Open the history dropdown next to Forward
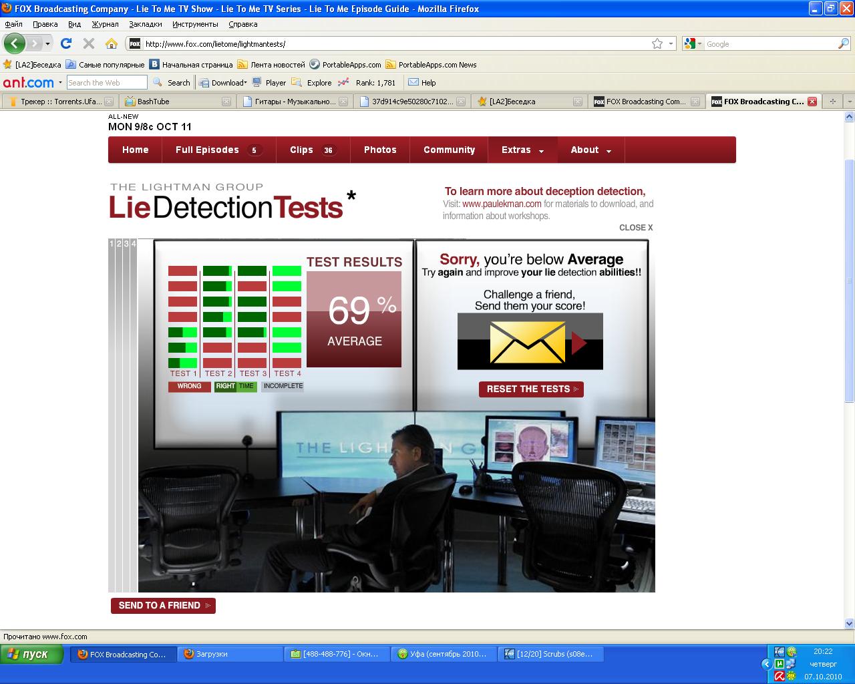 pyautogui.click(x=47, y=43)
